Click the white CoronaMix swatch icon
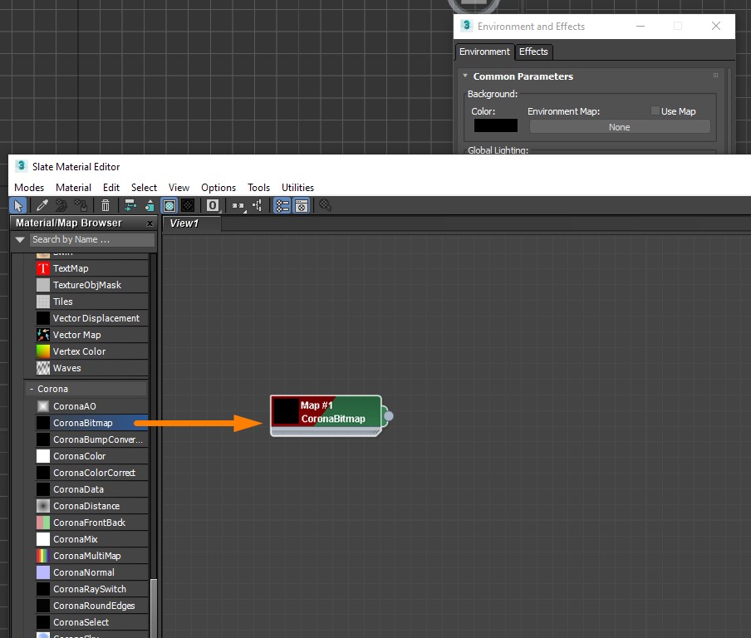Image resolution: width=751 pixels, height=638 pixels. 43,539
